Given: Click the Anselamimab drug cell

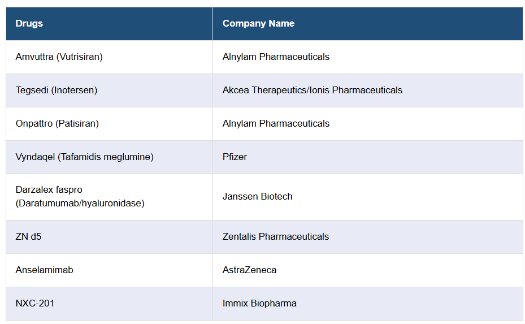Looking at the screenshot, I should coord(45,270).
